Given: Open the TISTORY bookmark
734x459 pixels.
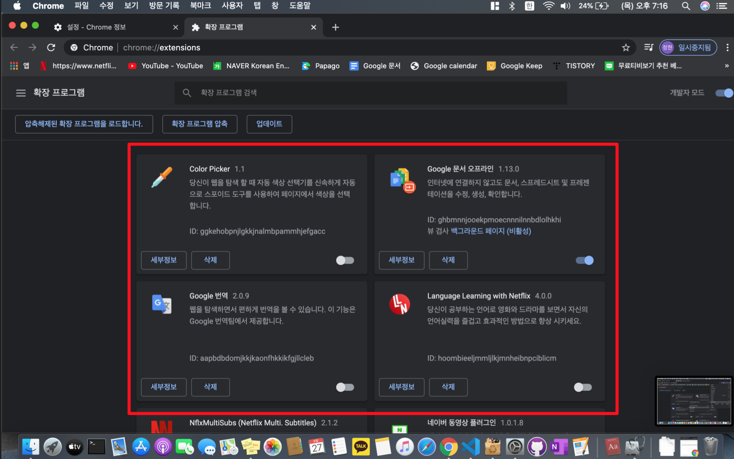Looking at the screenshot, I should click(574, 66).
